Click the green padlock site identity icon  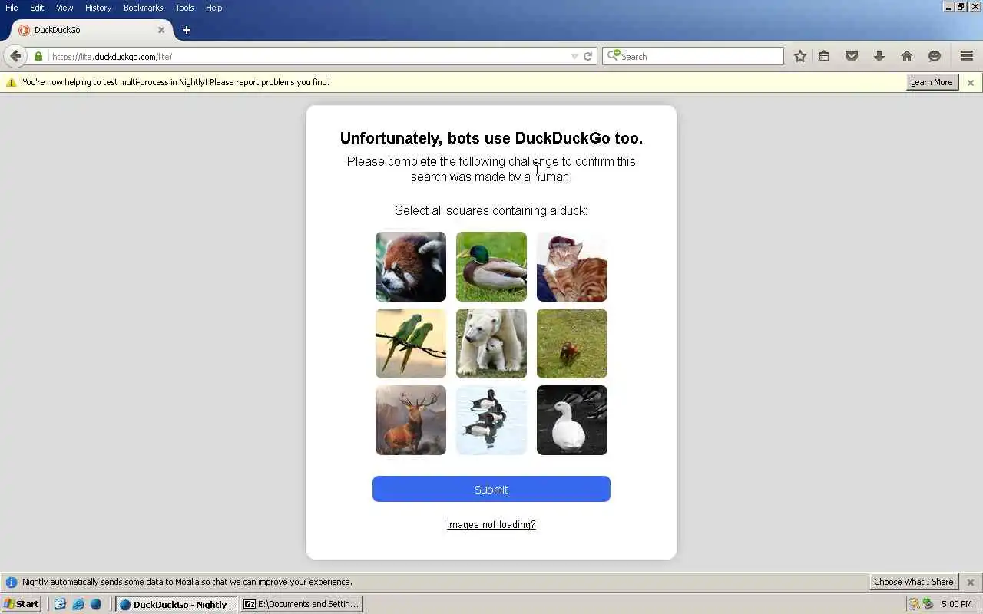[38, 56]
